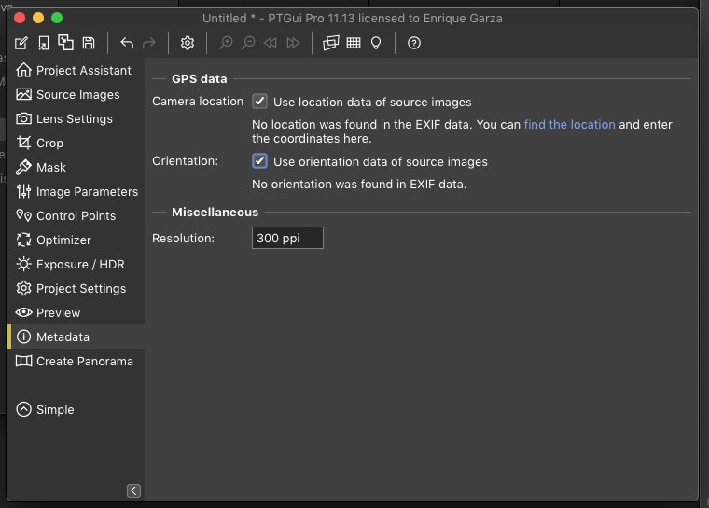The width and height of the screenshot is (709, 508).
Task: Open help with the question mark icon
Action: click(x=414, y=43)
